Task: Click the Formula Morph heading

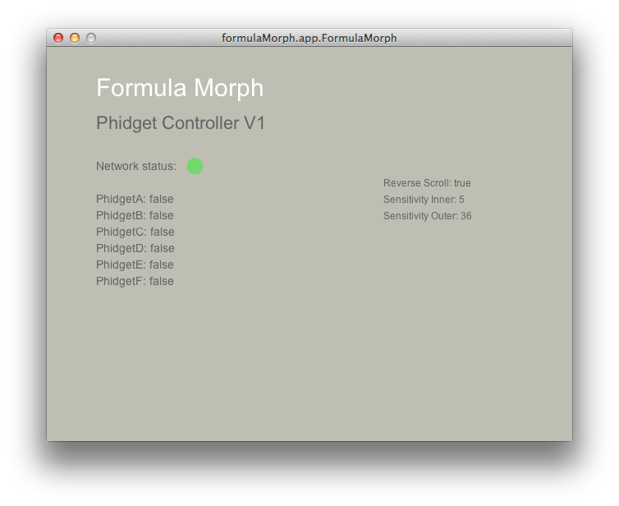Action: [180, 87]
